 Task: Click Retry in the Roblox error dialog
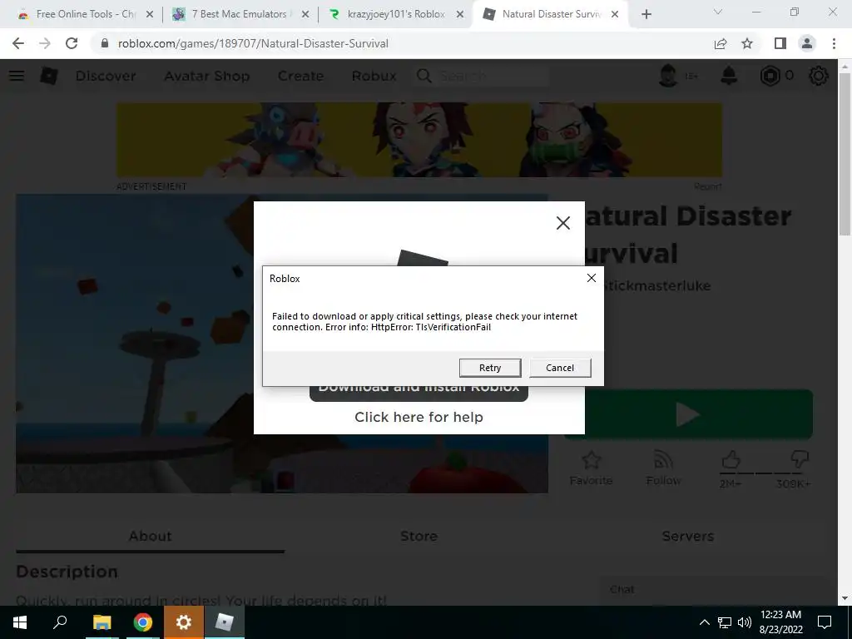(x=489, y=368)
